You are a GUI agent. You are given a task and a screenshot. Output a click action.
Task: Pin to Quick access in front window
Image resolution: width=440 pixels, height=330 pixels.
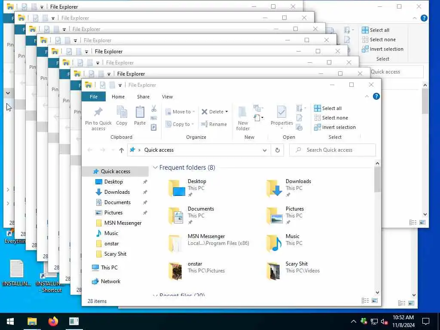click(x=98, y=119)
